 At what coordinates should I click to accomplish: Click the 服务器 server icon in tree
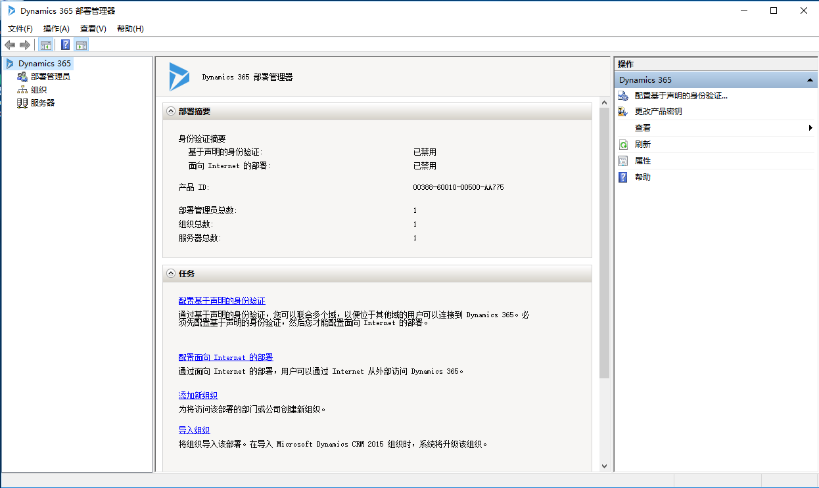22,103
